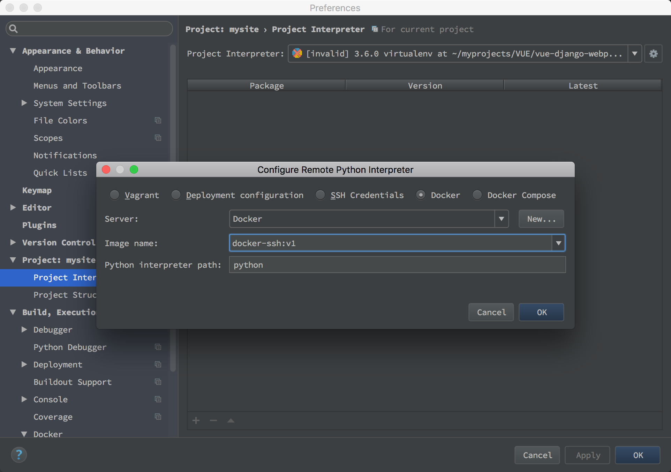Click the search magnifier icon
671x472 pixels.
13,29
